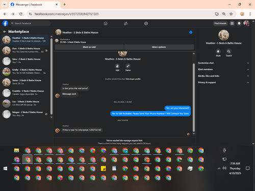
Task: Open the Windows notification center icon
Action: (x=248, y=169)
